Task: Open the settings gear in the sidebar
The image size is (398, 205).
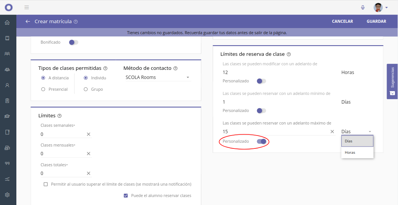Action: click(7, 195)
